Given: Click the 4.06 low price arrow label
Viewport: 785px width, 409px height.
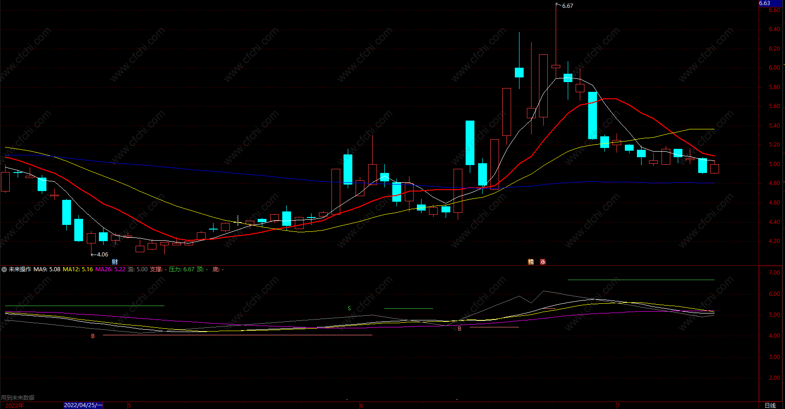Looking at the screenshot, I should pos(100,255).
